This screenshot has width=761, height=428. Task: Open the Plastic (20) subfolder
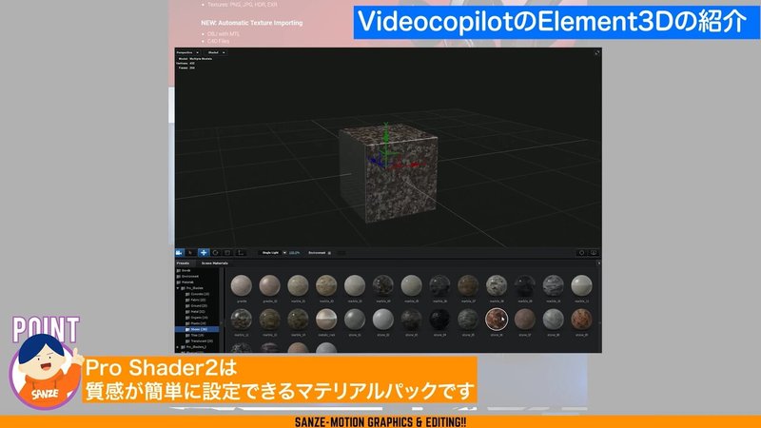point(196,323)
